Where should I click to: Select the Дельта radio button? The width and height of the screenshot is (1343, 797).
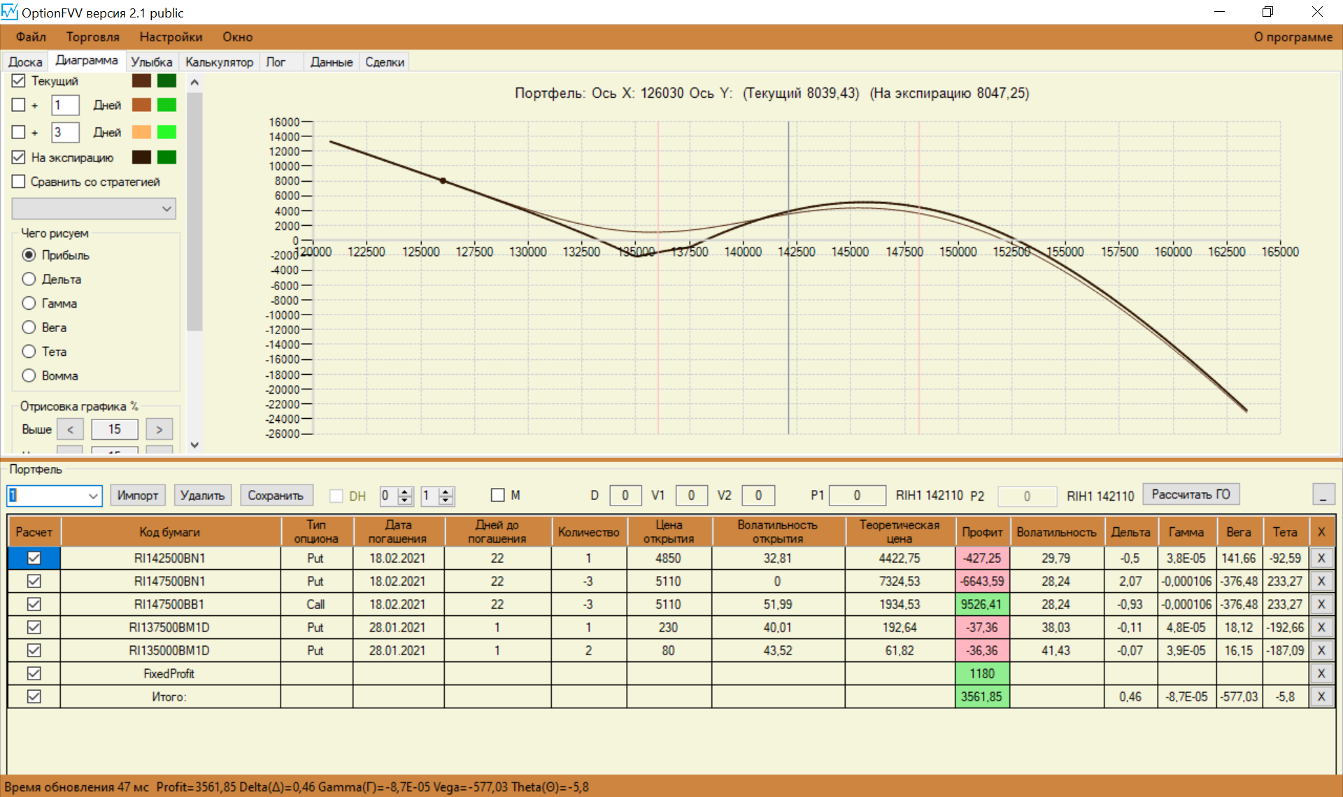29,279
